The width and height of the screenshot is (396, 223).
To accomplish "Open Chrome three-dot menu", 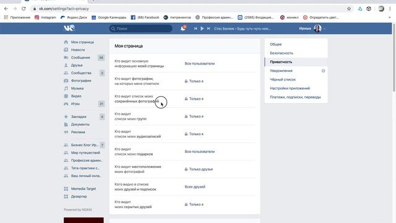I will [390, 9].
